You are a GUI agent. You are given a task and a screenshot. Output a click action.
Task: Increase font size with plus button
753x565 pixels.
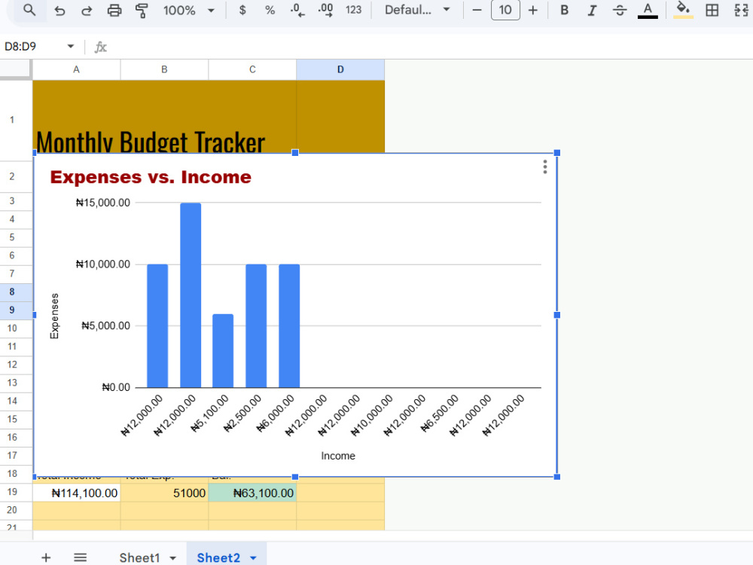click(x=533, y=10)
